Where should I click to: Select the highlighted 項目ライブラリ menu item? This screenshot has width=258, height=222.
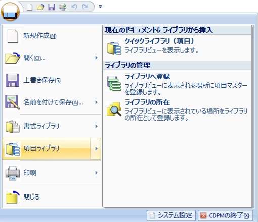pos(52,149)
